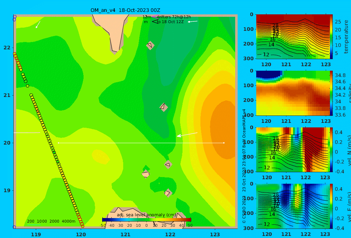Click the 34.8 tick on salinity colorbar
351x238 pixels.
click(x=340, y=75)
